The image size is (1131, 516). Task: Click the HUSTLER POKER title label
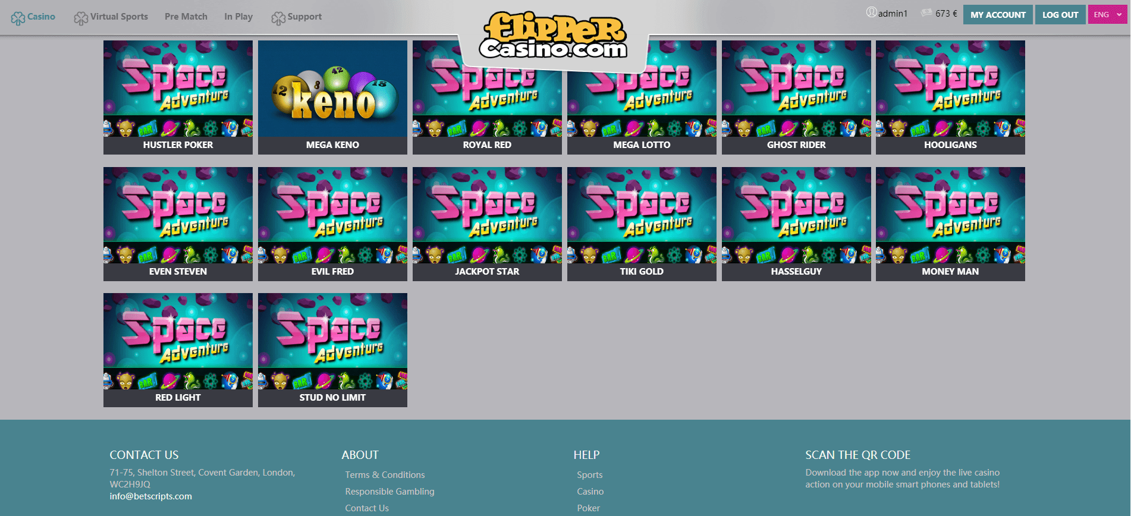(x=178, y=145)
